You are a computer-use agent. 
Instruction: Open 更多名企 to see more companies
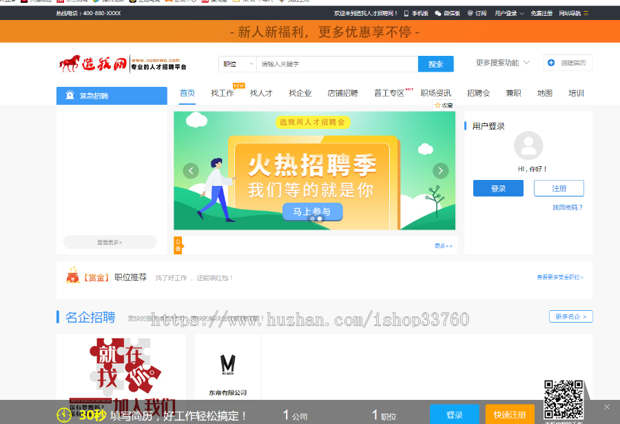(570, 316)
